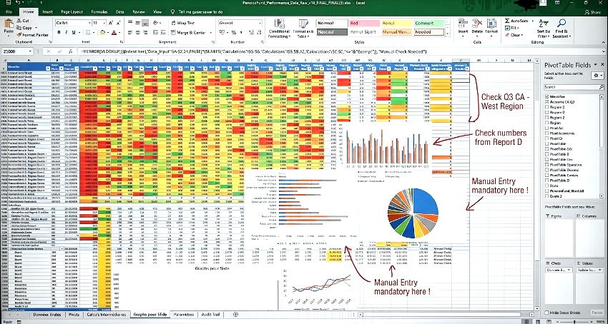Check the PivotTable Operation field checkbox
Screen dimensions: 608x324
point(546,165)
